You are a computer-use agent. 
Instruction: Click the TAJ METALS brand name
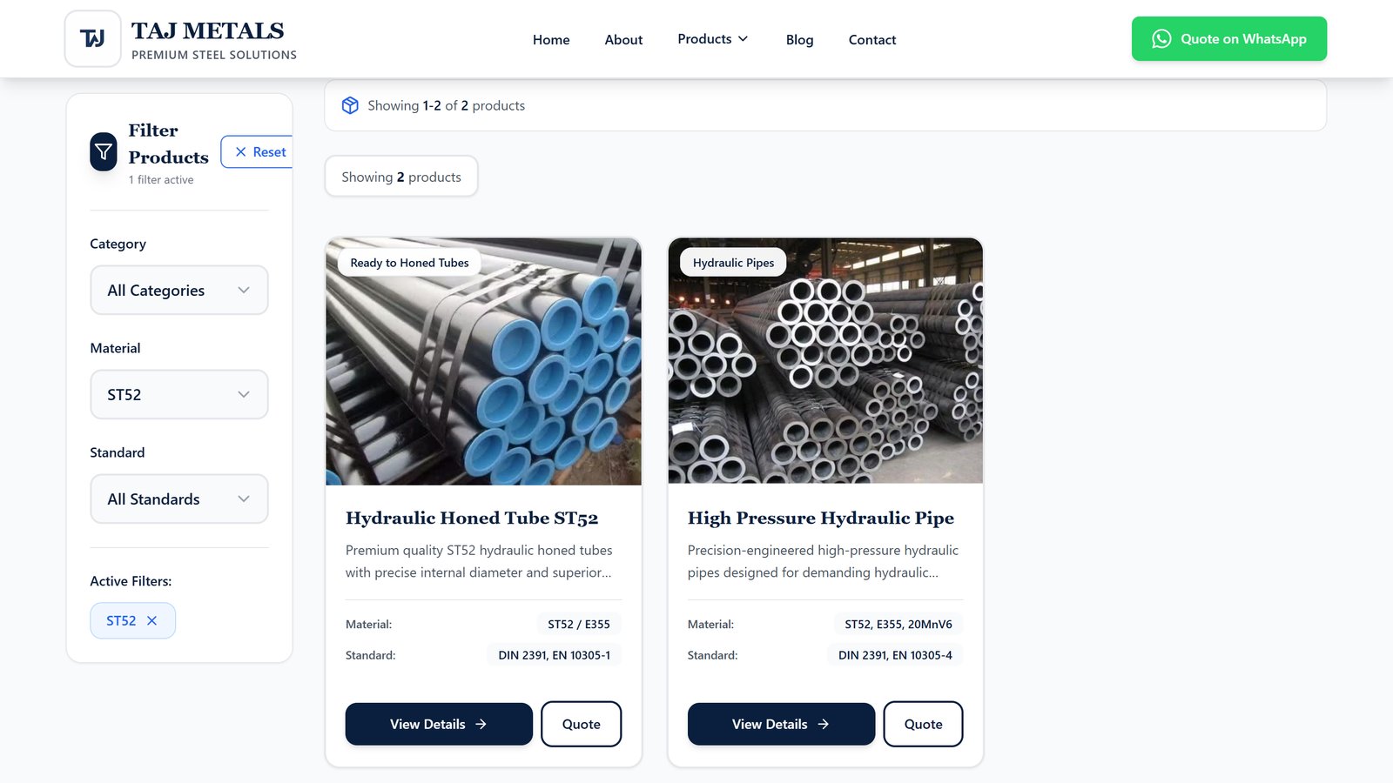[208, 30]
